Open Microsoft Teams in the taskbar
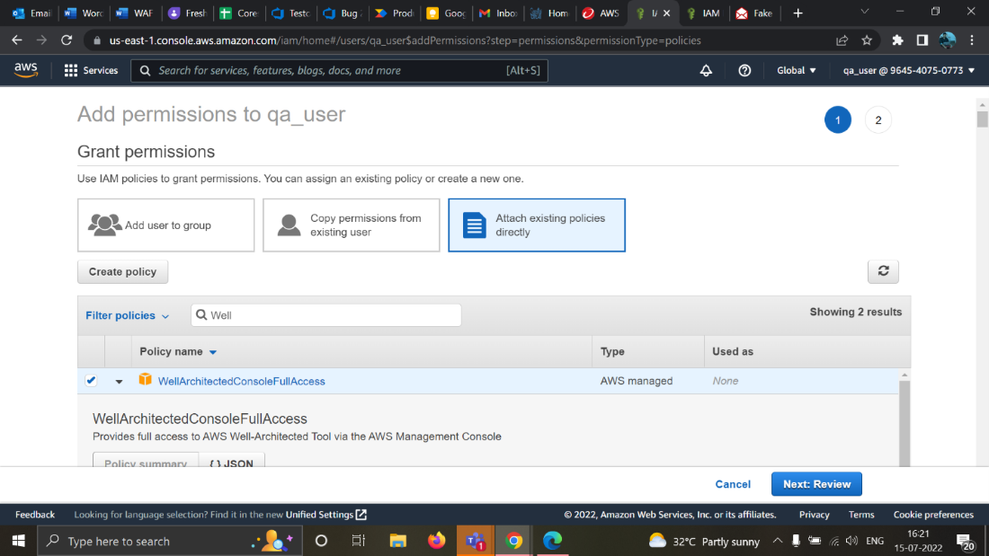 tap(475, 541)
